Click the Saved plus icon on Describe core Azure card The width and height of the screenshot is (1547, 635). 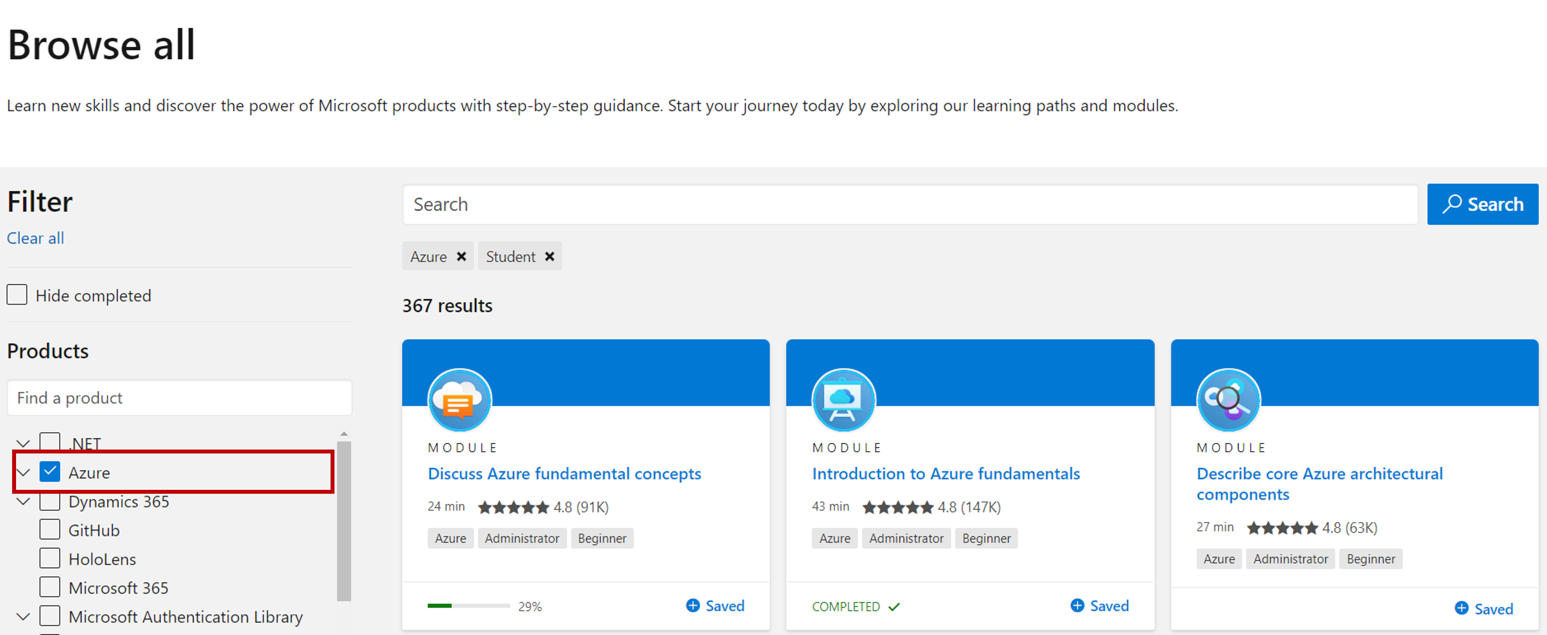tap(1462, 609)
